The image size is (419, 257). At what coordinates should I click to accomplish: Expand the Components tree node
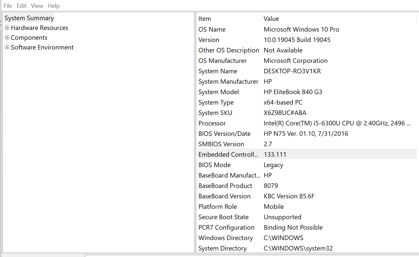(x=7, y=37)
